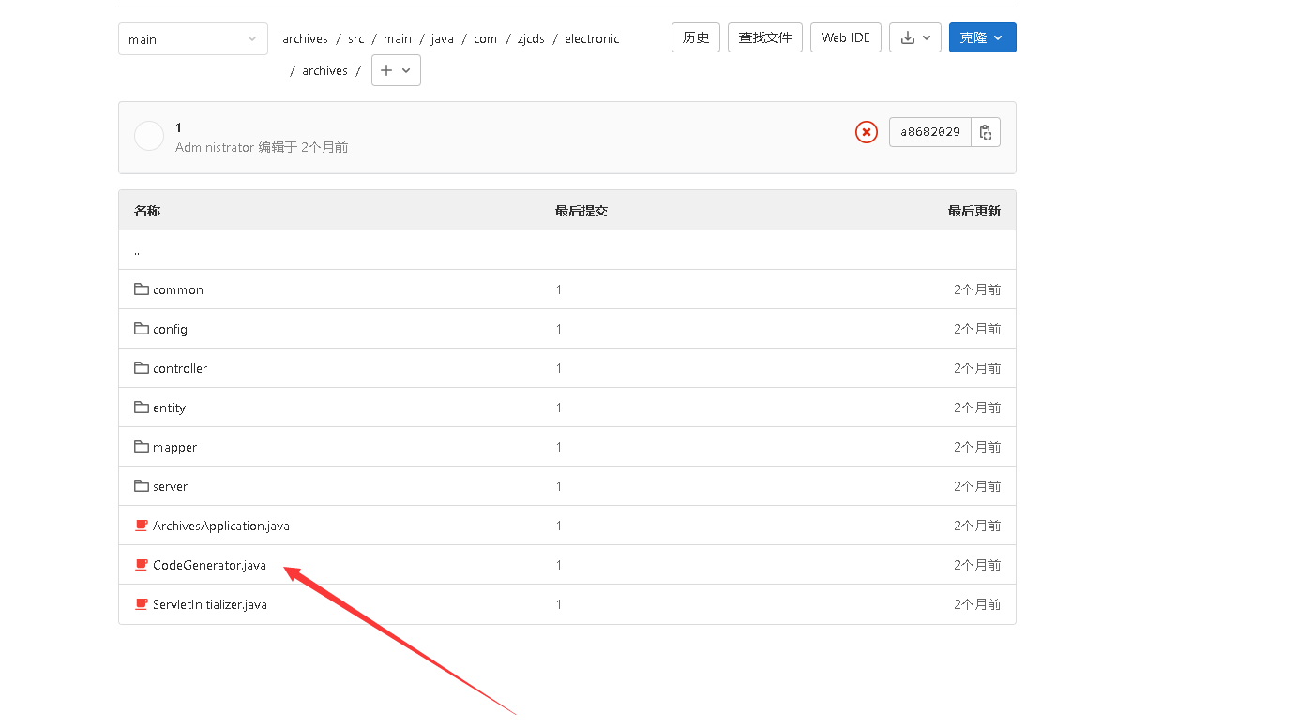The height and width of the screenshot is (727, 1298).
Task: Expand the download options chevron
Action: 927,37
